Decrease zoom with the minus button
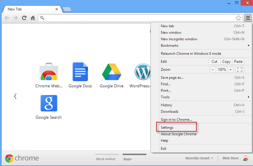The height and width of the screenshot is (166, 253). click(x=213, y=69)
